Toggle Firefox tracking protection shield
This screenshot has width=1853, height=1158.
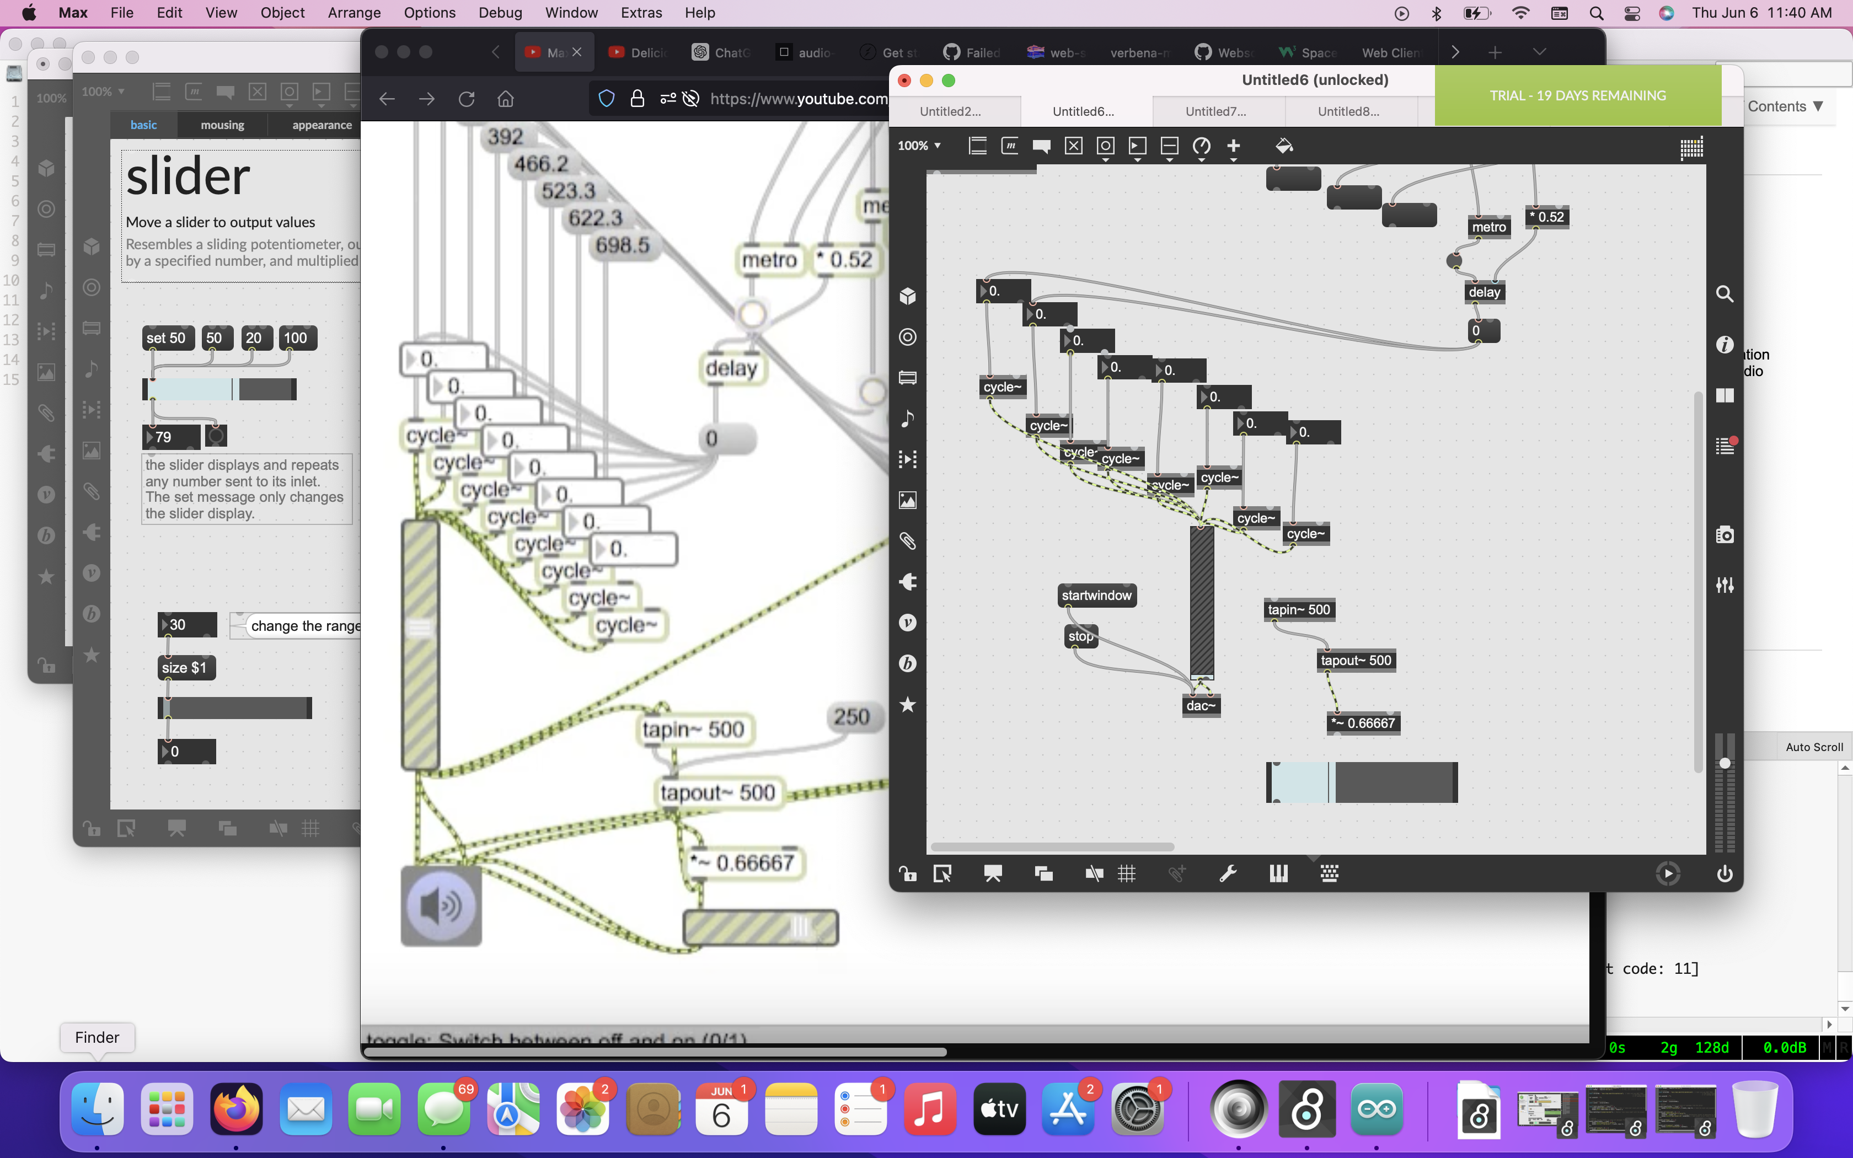[x=607, y=99]
